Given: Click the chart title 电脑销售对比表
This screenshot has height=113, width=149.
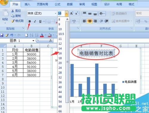Looking at the screenshot, I should point(96,53).
